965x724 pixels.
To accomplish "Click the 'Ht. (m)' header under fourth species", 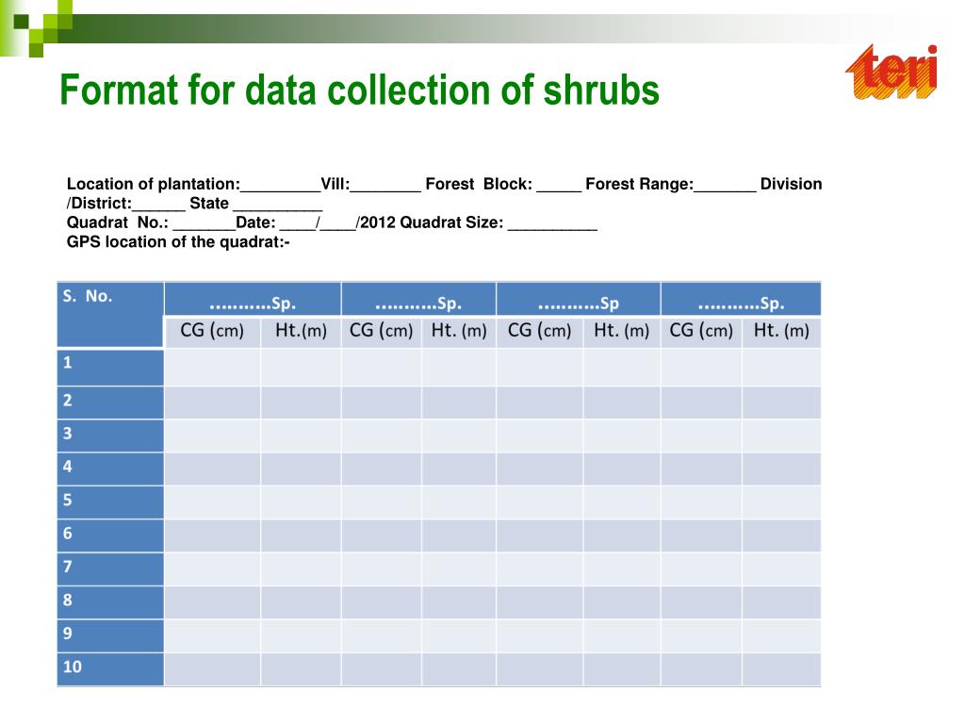I will (781, 332).
